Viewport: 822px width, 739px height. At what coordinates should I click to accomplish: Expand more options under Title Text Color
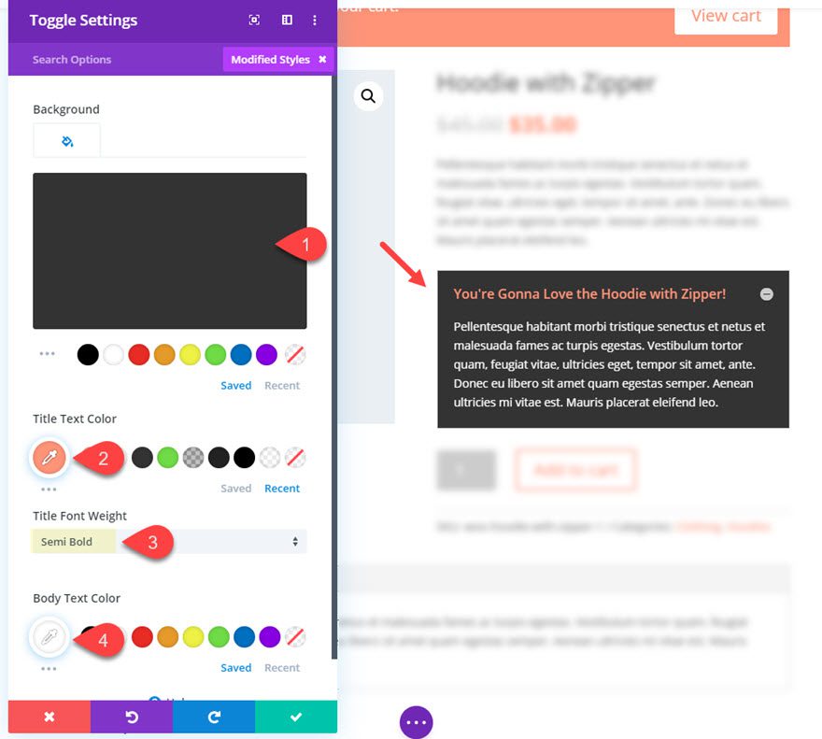pos(49,489)
